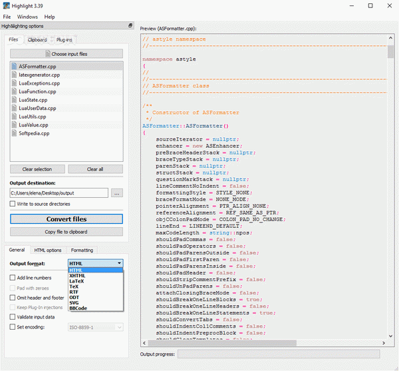The image size is (399, 371).
Task: Select LuaUserData.cpp in the file list
Action: (x=66, y=109)
